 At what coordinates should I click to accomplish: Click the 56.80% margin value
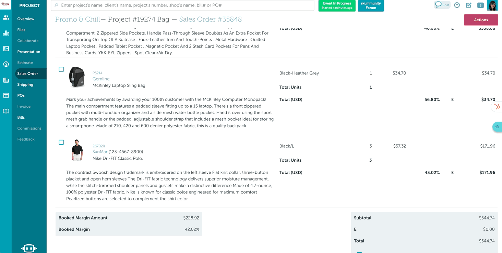tap(432, 99)
